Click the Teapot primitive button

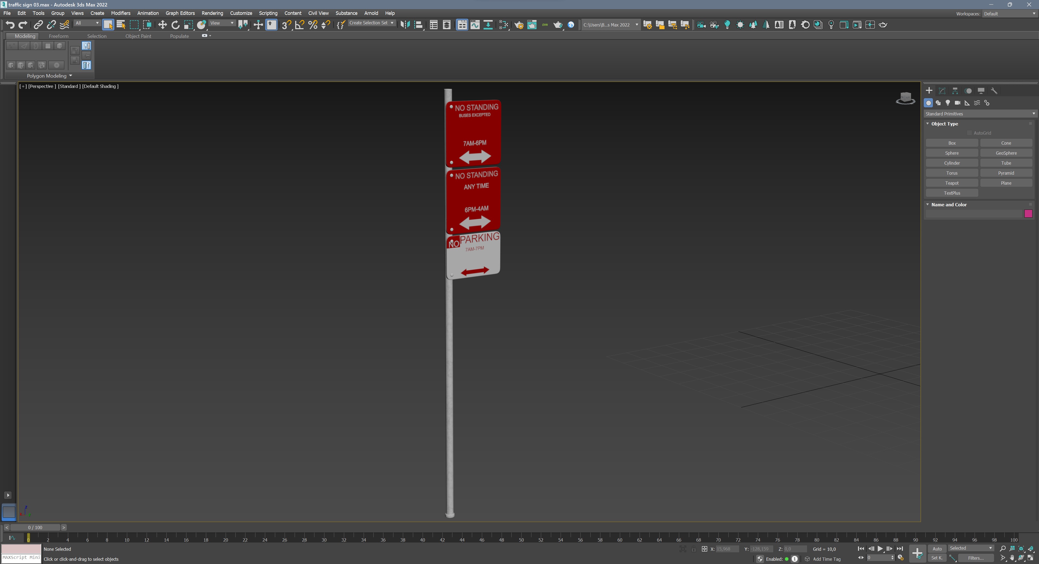(x=952, y=183)
